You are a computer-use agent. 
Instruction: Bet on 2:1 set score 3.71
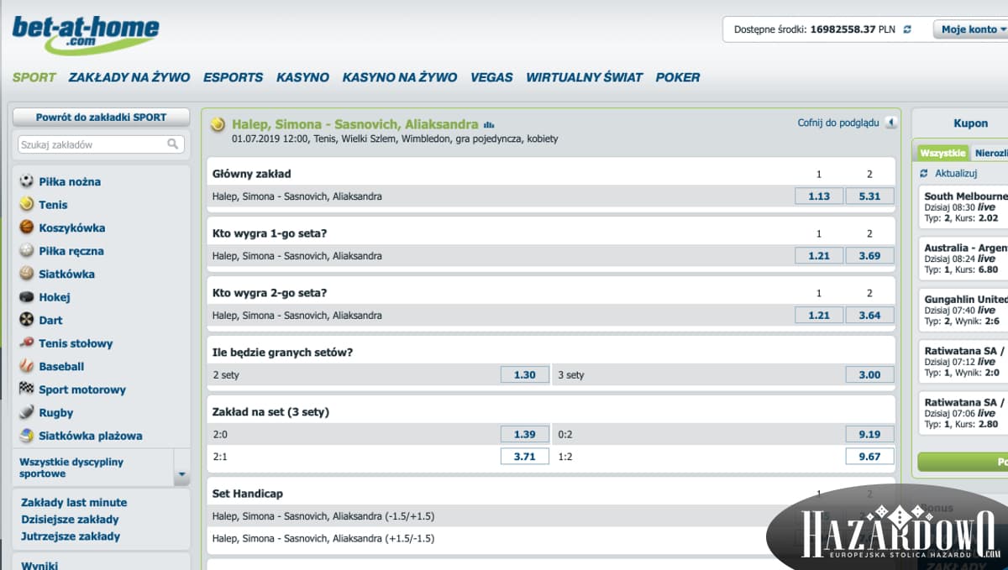click(x=525, y=456)
